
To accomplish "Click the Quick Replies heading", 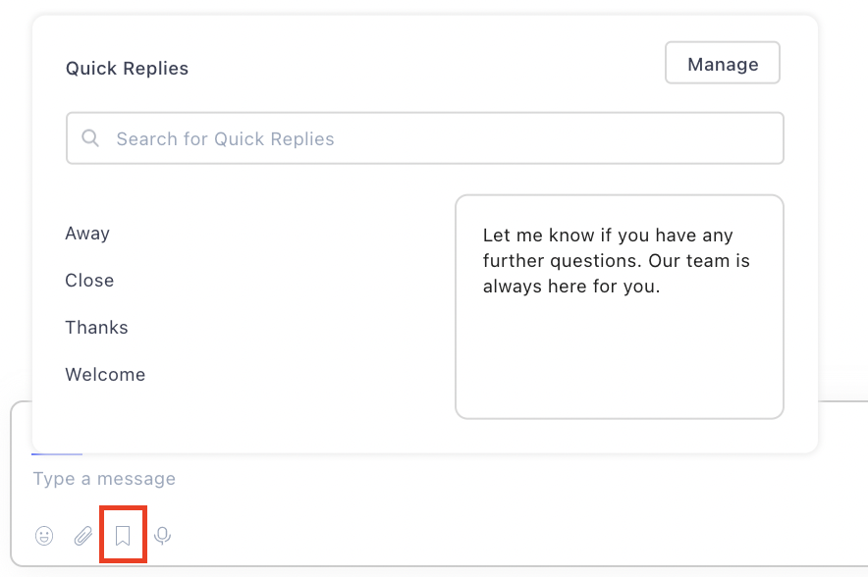I will point(128,69).
